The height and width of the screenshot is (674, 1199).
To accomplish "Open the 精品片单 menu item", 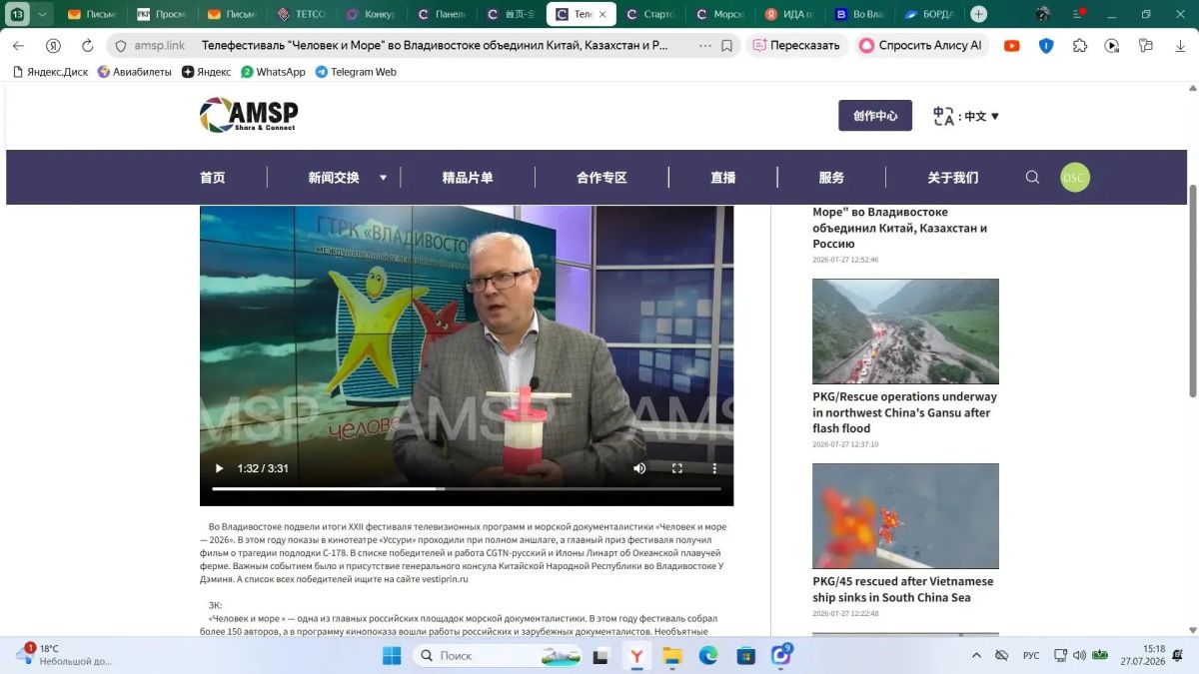I will coord(468,178).
